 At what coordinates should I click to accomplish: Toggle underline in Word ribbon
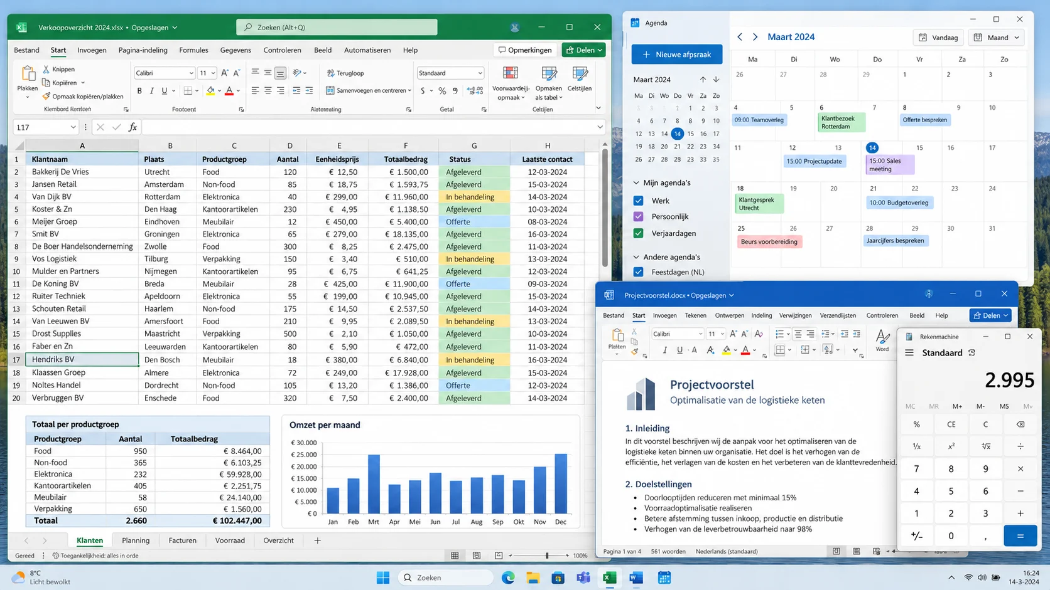tap(679, 350)
